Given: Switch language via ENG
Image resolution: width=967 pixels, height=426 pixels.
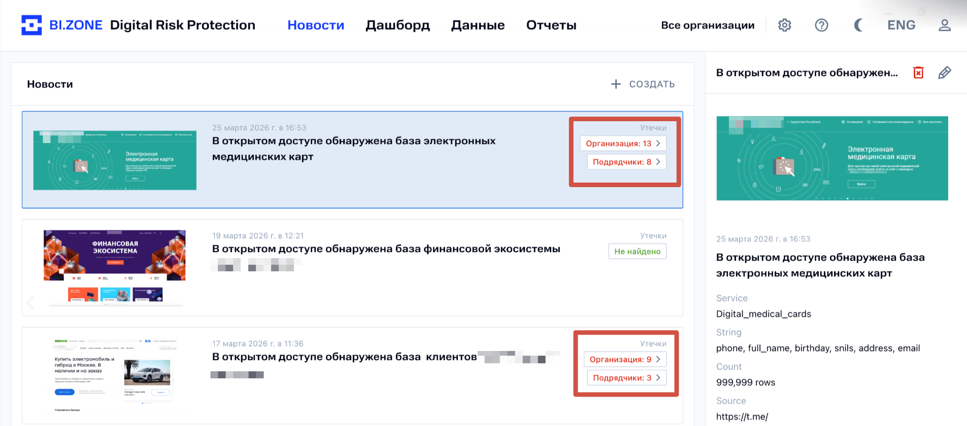Looking at the screenshot, I should (902, 25).
